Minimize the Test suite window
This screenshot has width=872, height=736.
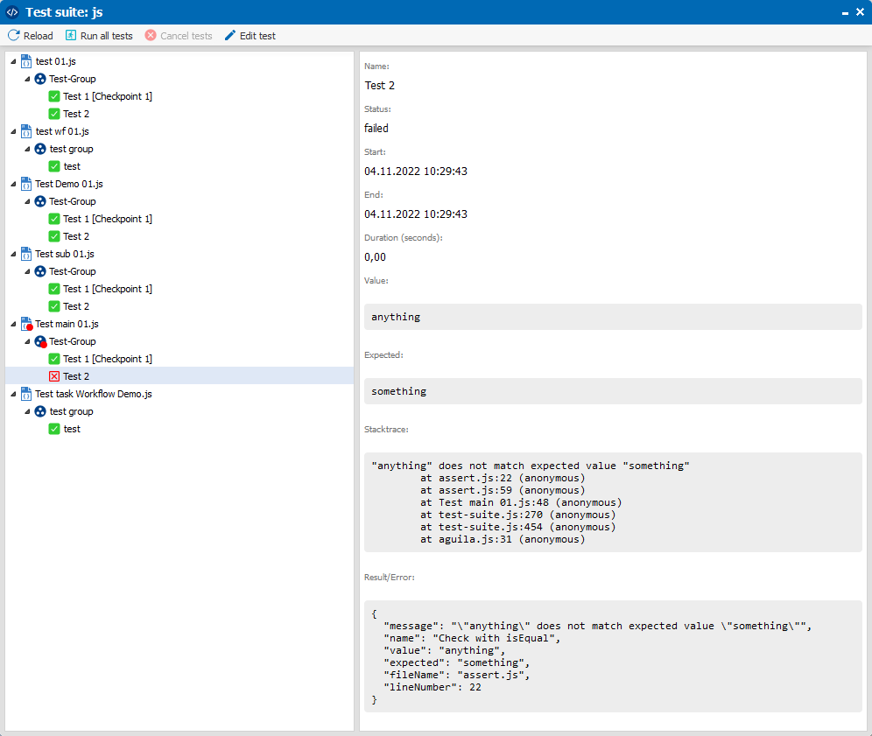click(x=846, y=12)
